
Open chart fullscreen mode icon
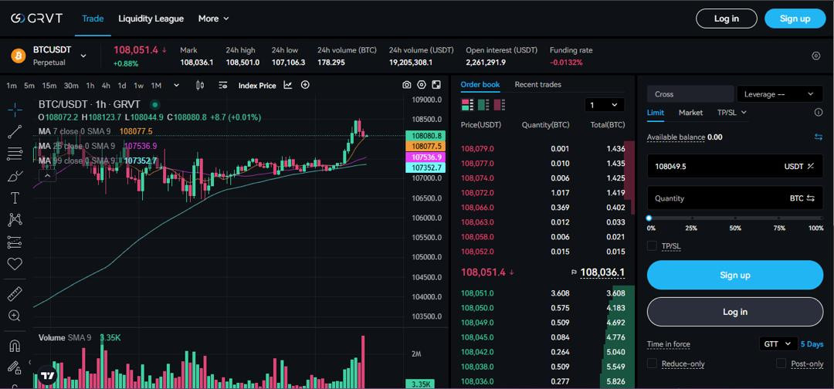pos(436,85)
